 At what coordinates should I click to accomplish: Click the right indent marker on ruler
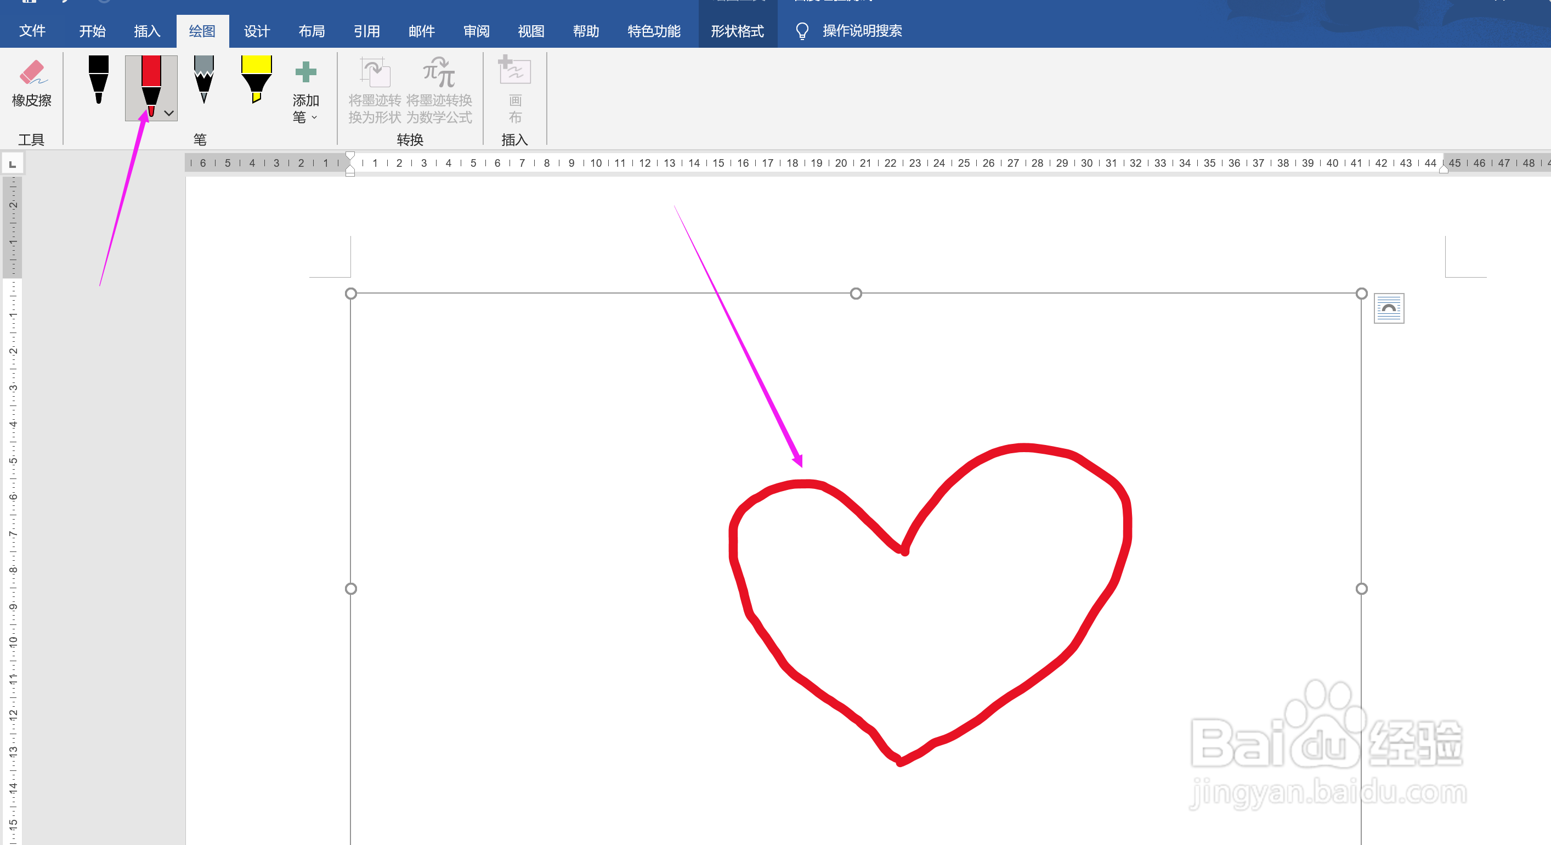tap(1443, 169)
